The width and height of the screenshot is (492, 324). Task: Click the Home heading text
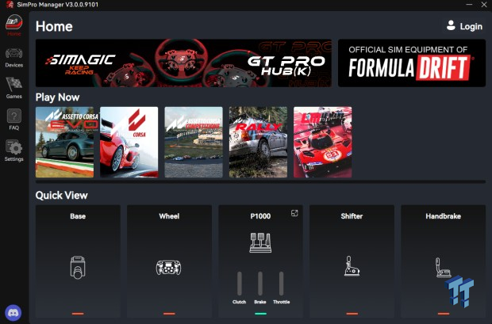[54, 26]
